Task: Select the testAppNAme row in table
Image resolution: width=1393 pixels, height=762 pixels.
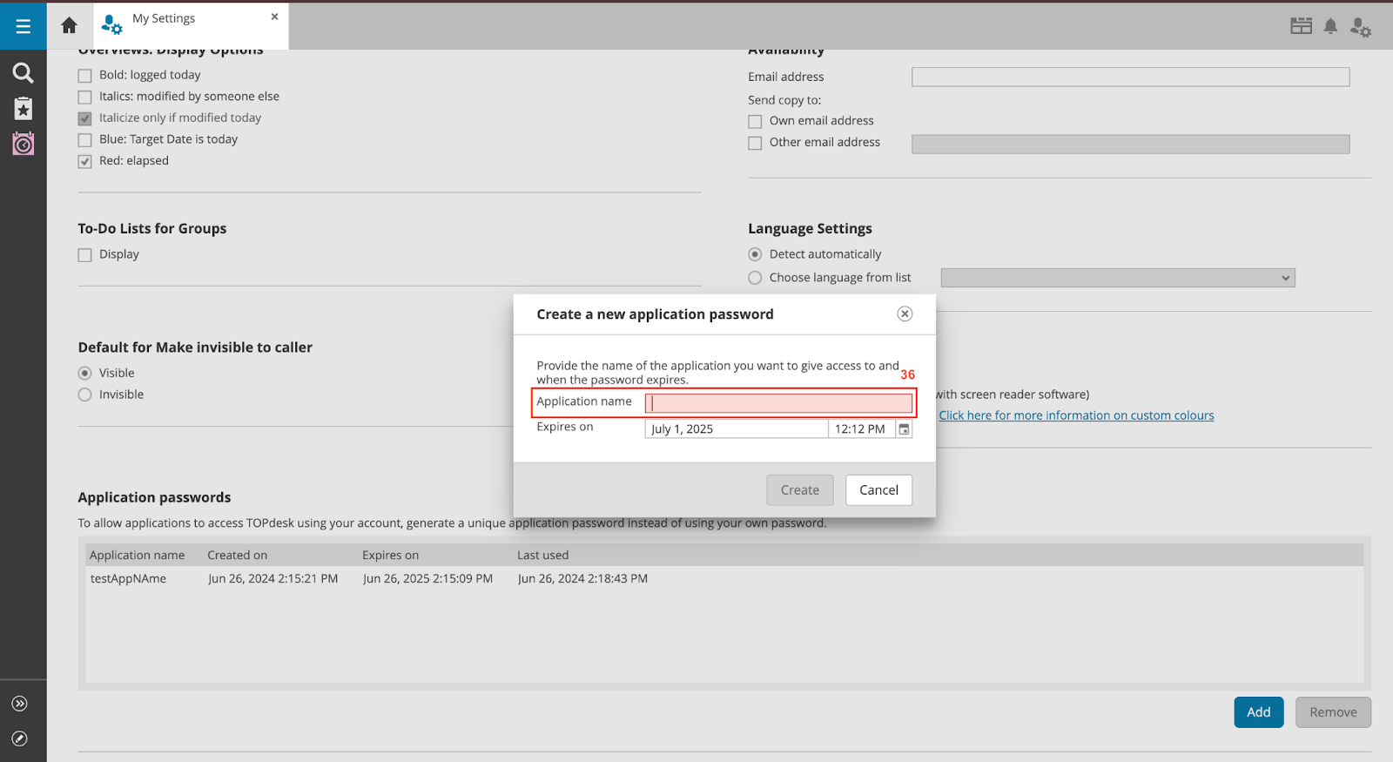Action: [x=128, y=579]
